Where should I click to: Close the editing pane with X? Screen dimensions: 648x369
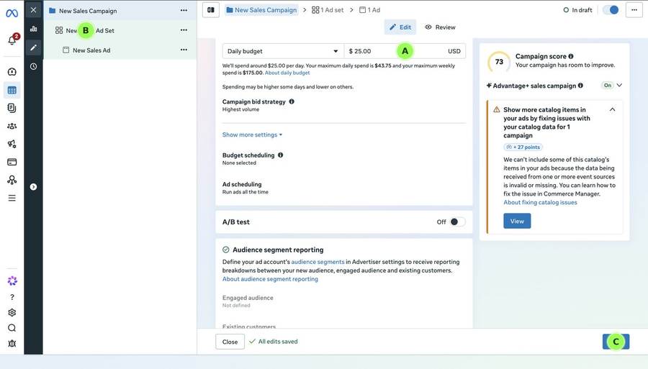tap(33, 10)
